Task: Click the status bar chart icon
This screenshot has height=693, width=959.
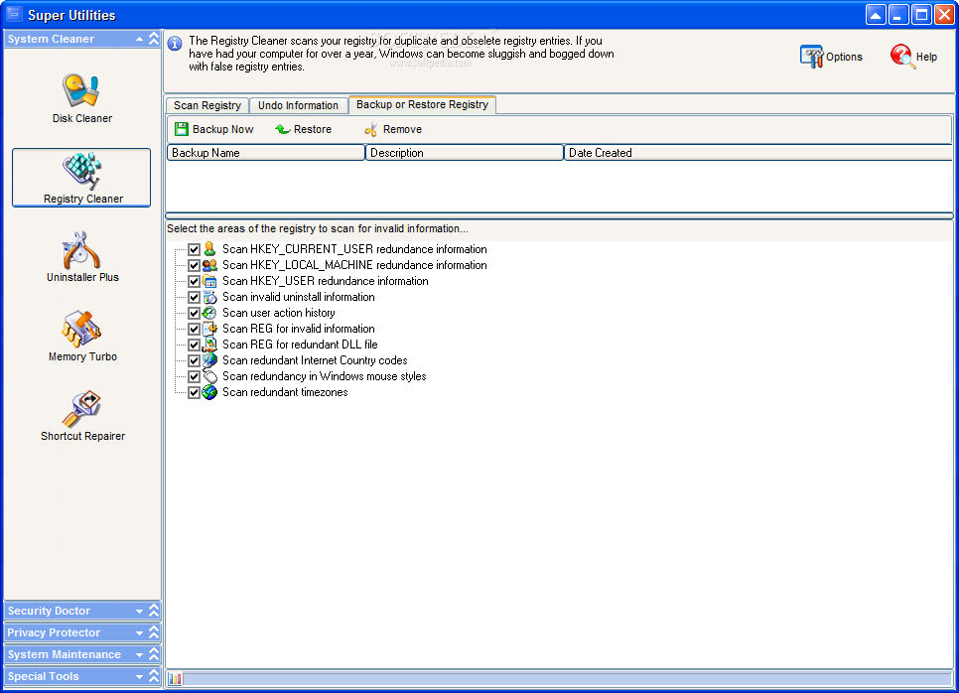Action: (x=176, y=679)
